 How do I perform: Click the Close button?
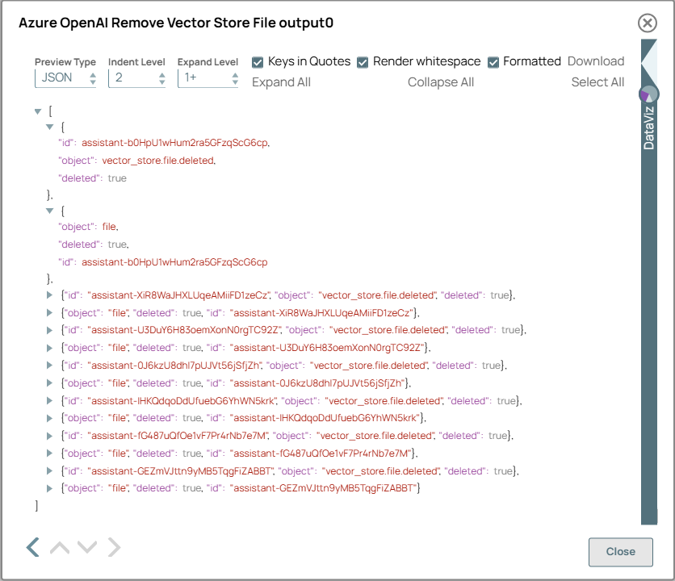620,552
